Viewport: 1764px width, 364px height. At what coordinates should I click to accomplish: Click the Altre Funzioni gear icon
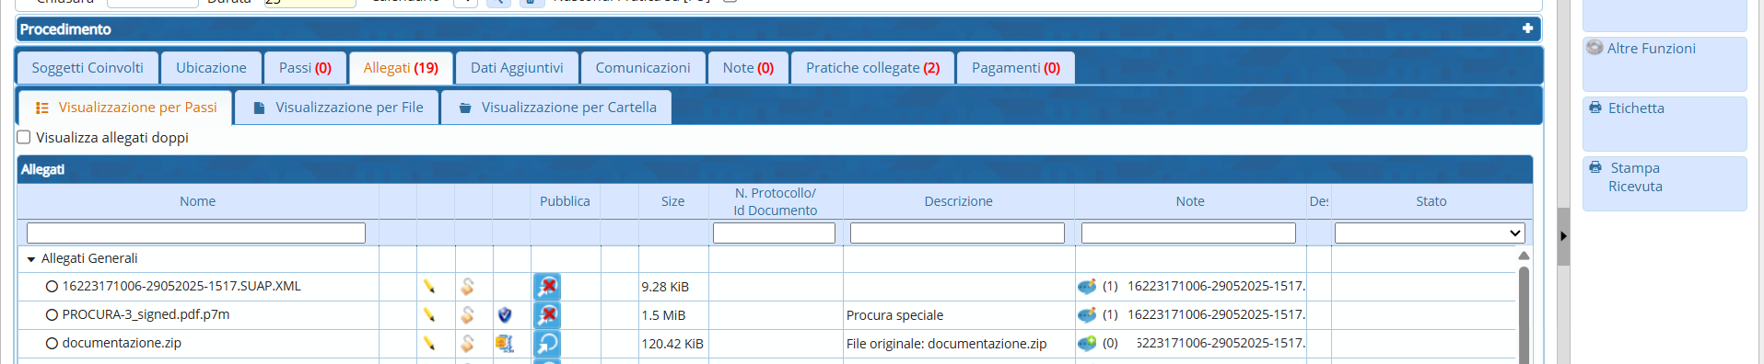1595,48
